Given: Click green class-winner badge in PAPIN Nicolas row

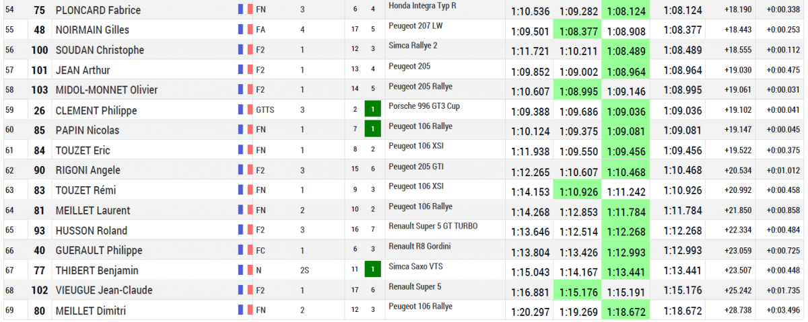Looking at the screenshot, I should click(x=373, y=130).
